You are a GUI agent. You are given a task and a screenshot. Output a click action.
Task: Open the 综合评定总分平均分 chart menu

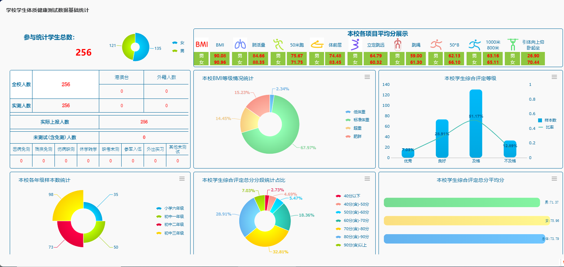tap(554, 179)
